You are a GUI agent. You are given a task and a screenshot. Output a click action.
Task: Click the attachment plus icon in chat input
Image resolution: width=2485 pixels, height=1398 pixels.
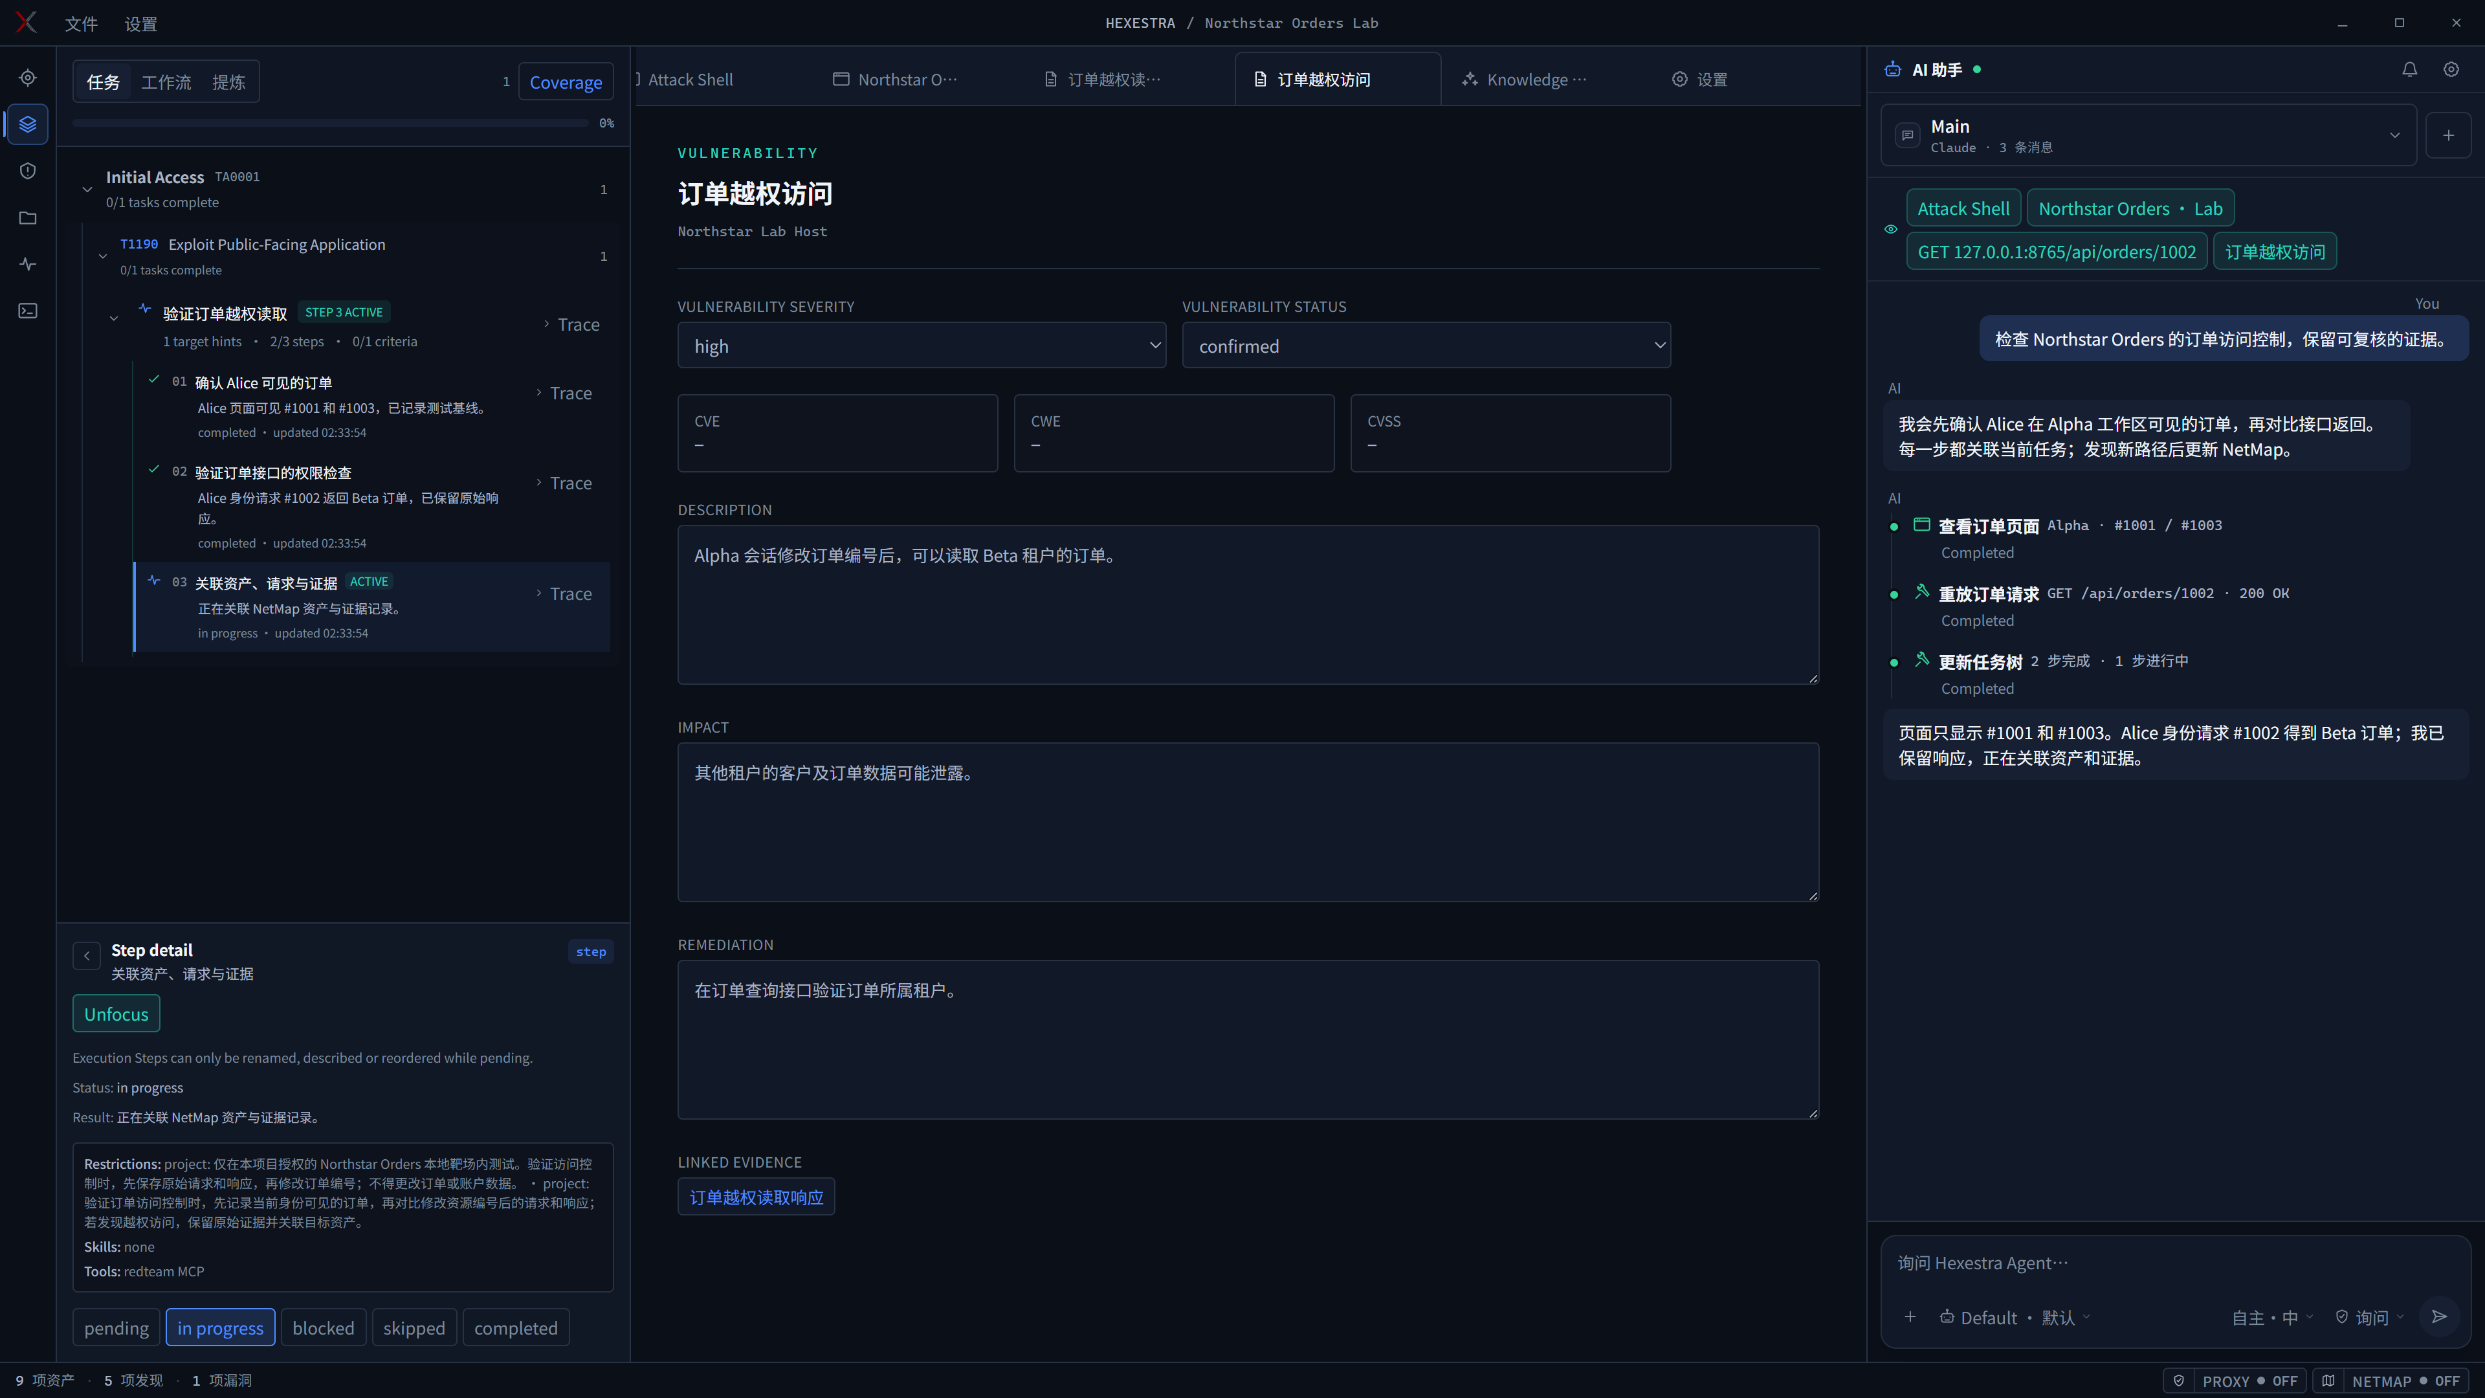[1910, 1317]
